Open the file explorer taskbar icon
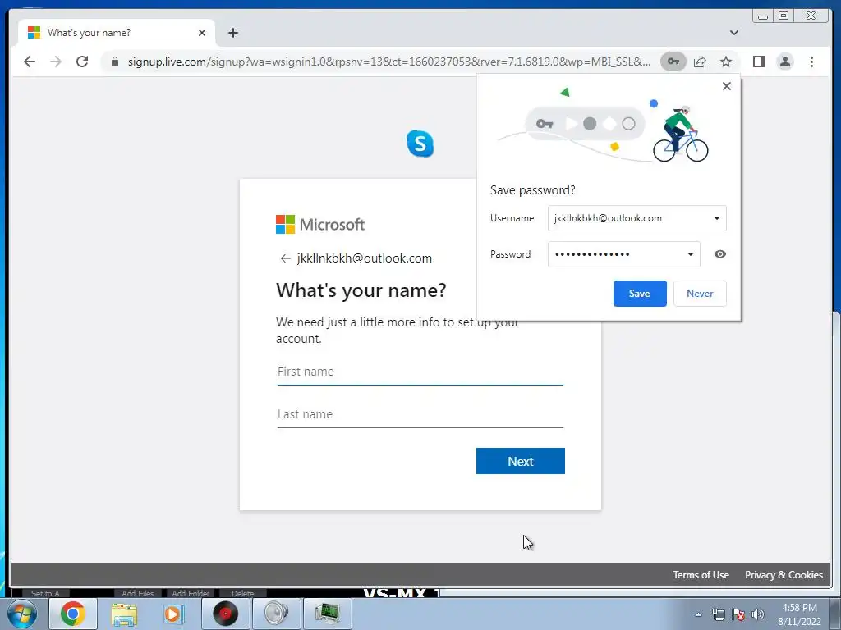This screenshot has height=630, width=841. point(124,614)
